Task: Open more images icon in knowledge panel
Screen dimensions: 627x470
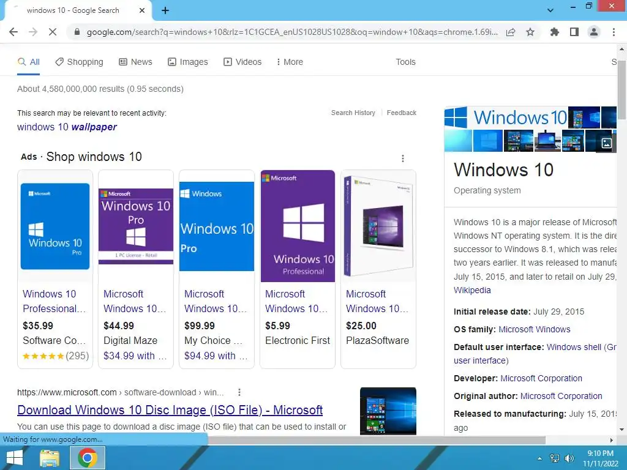Action: (x=607, y=143)
